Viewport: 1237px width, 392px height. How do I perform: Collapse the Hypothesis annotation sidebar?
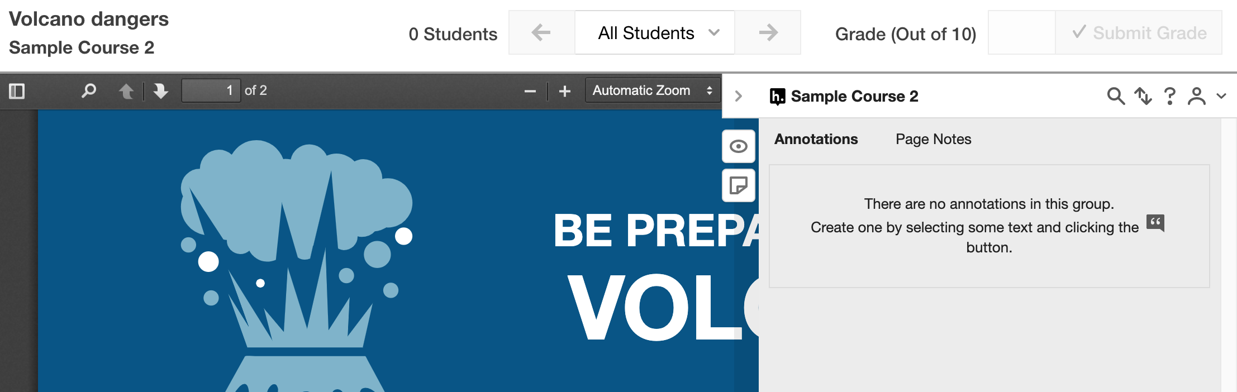(x=739, y=96)
